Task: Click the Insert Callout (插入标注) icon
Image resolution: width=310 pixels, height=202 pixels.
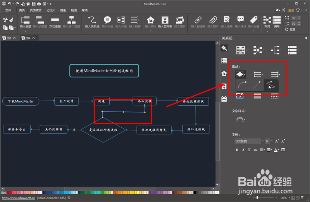Action: pos(107,20)
